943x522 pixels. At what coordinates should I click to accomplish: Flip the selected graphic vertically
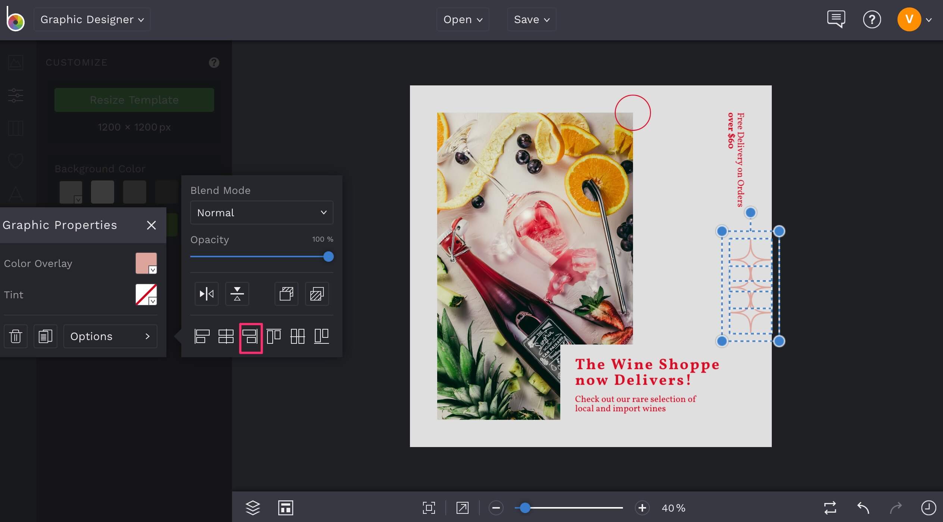(x=237, y=294)
